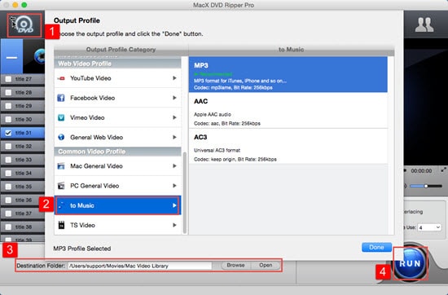The height and width of the screenshot is (295, 448).
Task: Expand the PC General Video arrow
Action: point(174,186)
